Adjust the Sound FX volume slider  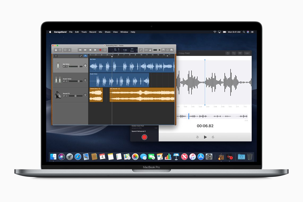[75, 96]
